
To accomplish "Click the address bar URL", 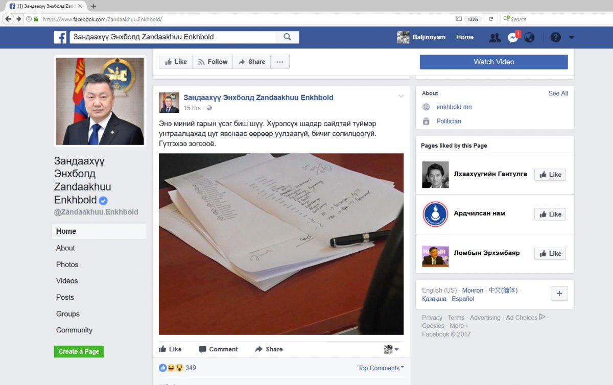I will tap(103, 19).
